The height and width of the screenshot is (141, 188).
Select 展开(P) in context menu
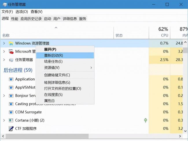point(65,49)
